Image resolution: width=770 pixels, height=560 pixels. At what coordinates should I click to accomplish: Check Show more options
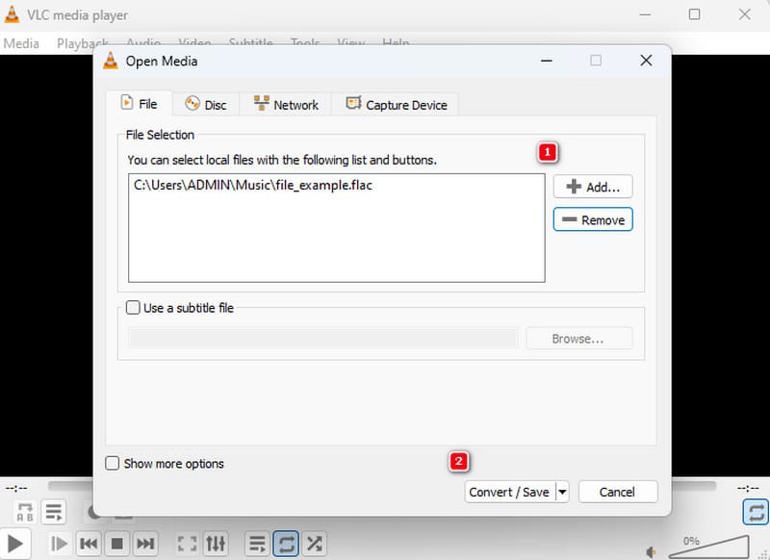[113, 463]
